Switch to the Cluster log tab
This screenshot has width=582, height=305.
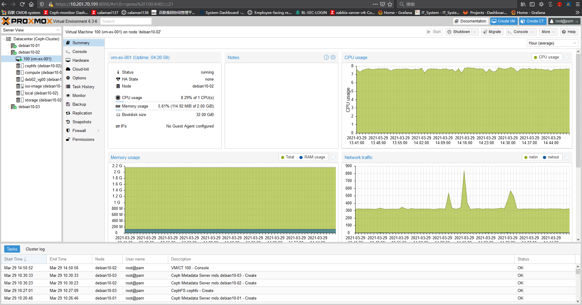pos(35,249)
